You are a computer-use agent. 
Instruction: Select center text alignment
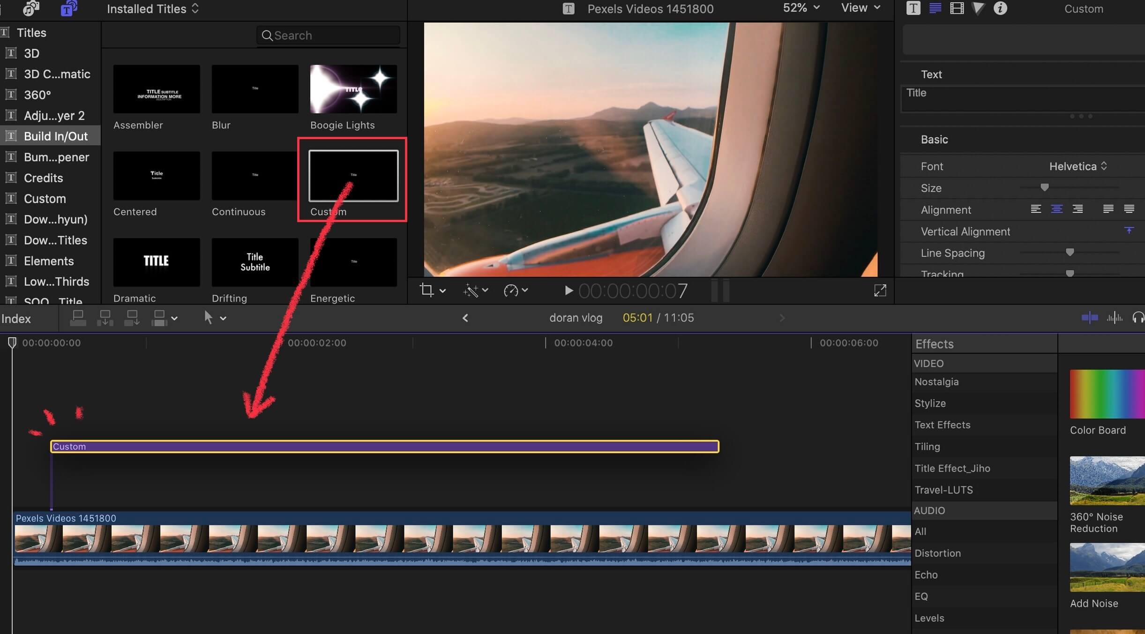(x=1056, y=209)
